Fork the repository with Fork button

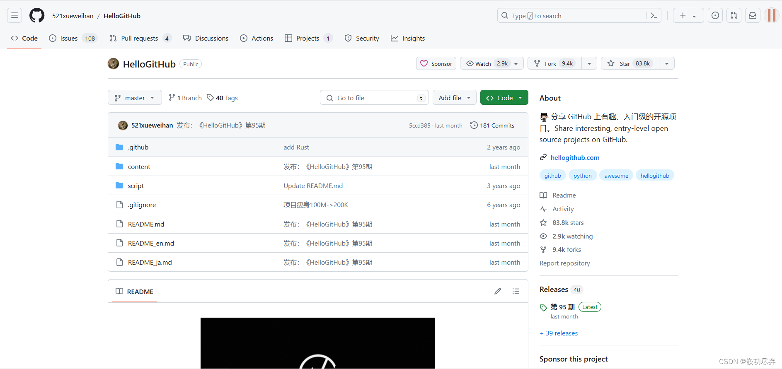tap(554, 63)
